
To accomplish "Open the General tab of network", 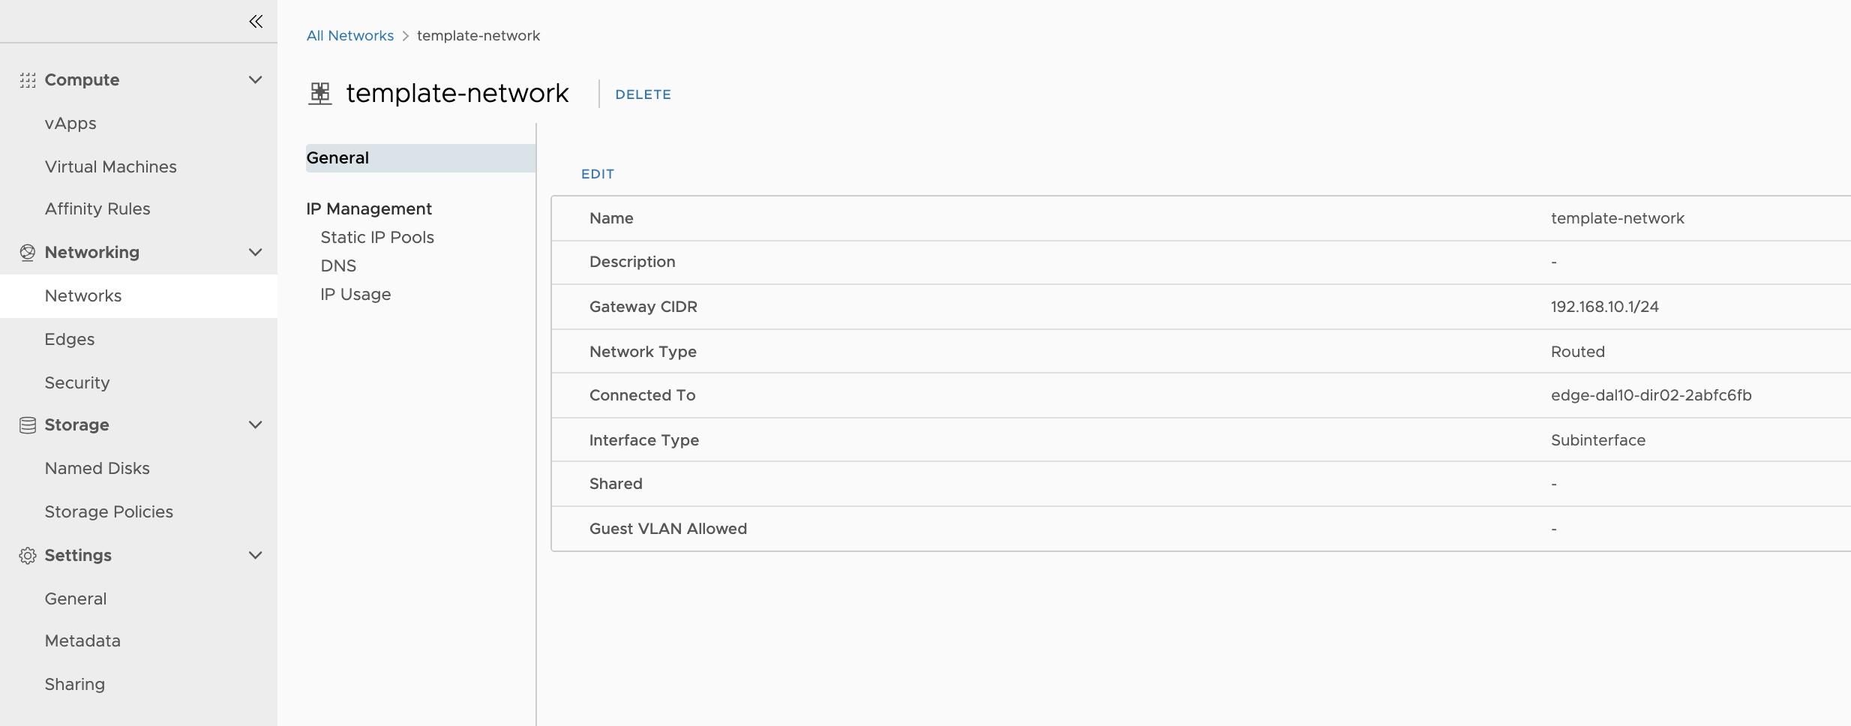I will pyautogui.click(x=337, y=158).
